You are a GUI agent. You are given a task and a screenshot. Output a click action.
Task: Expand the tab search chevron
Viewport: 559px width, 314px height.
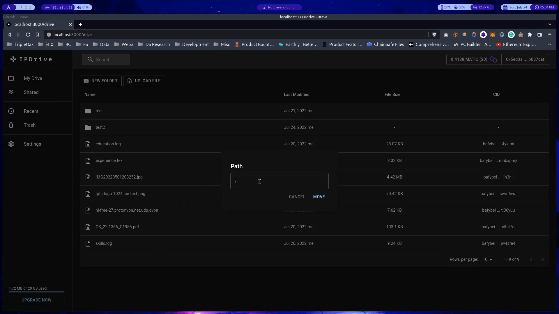pyautogui.click(x=550, y=24)
